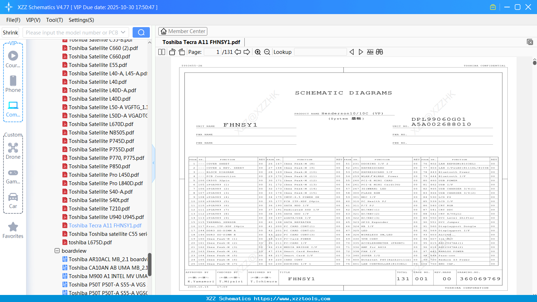
Task: Open the Tool(T) menu
Action: coord(55,20)
